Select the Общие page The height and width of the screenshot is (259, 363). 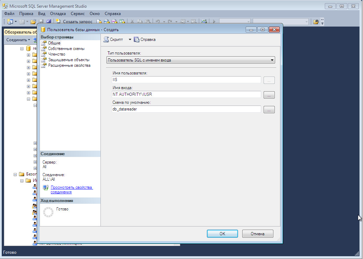pyautogui.click(x=54, y=43)
